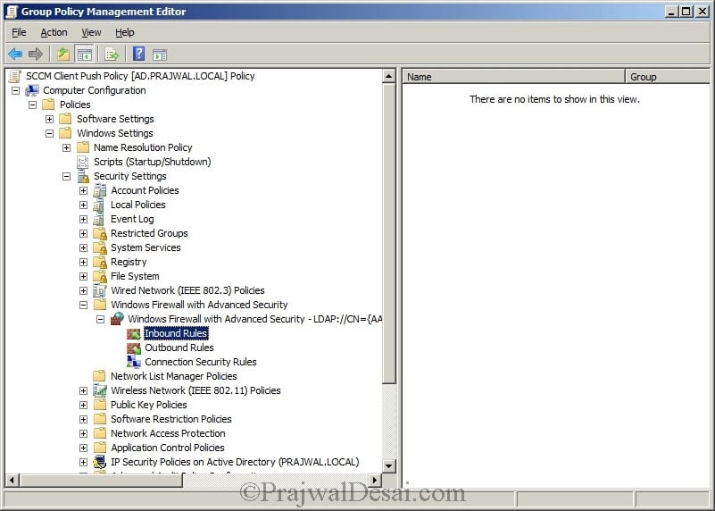The height and width of the screenshot is (511, 715).
Task: Click the tree pane vertical scrollbar thumb
Action: 388,233
